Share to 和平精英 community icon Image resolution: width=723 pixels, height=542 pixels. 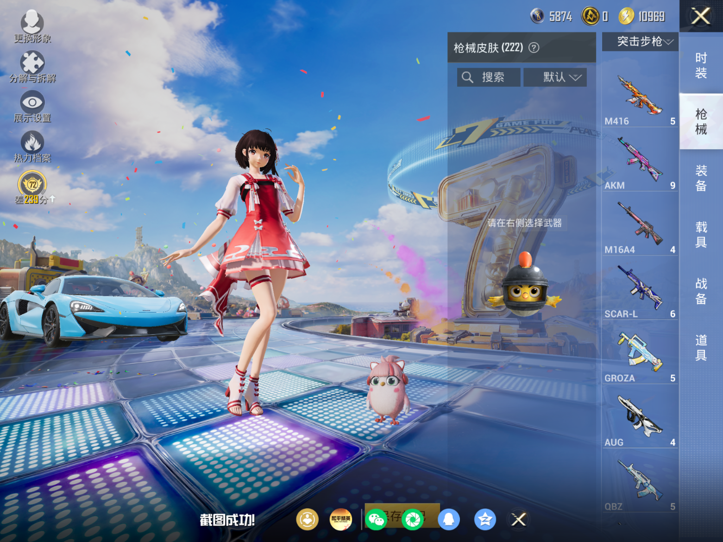pyautogui.click(x=341, y=519)
